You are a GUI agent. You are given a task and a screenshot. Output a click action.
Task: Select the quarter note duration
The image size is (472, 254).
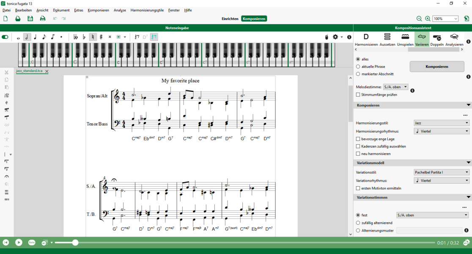(x=35, y=37)
